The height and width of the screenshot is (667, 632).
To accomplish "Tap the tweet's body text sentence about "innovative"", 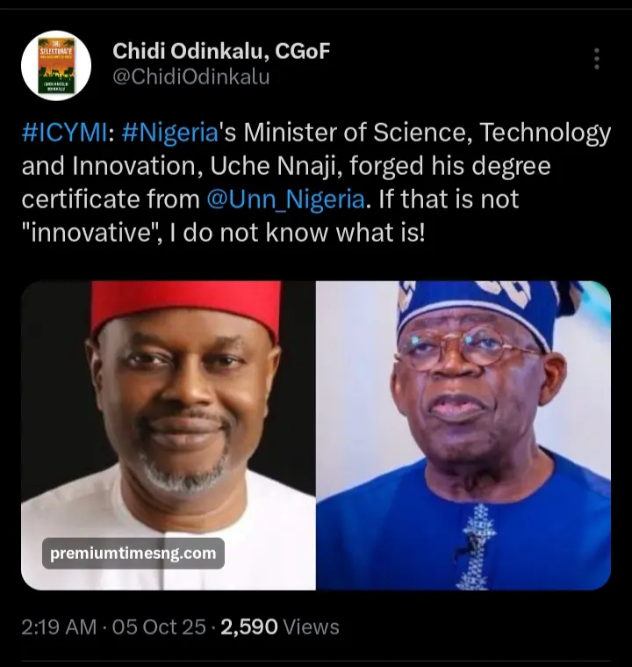I will click(x=228, y=232).
